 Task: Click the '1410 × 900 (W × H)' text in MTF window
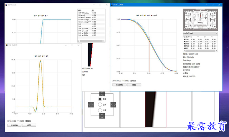click(x=191, y=54)
